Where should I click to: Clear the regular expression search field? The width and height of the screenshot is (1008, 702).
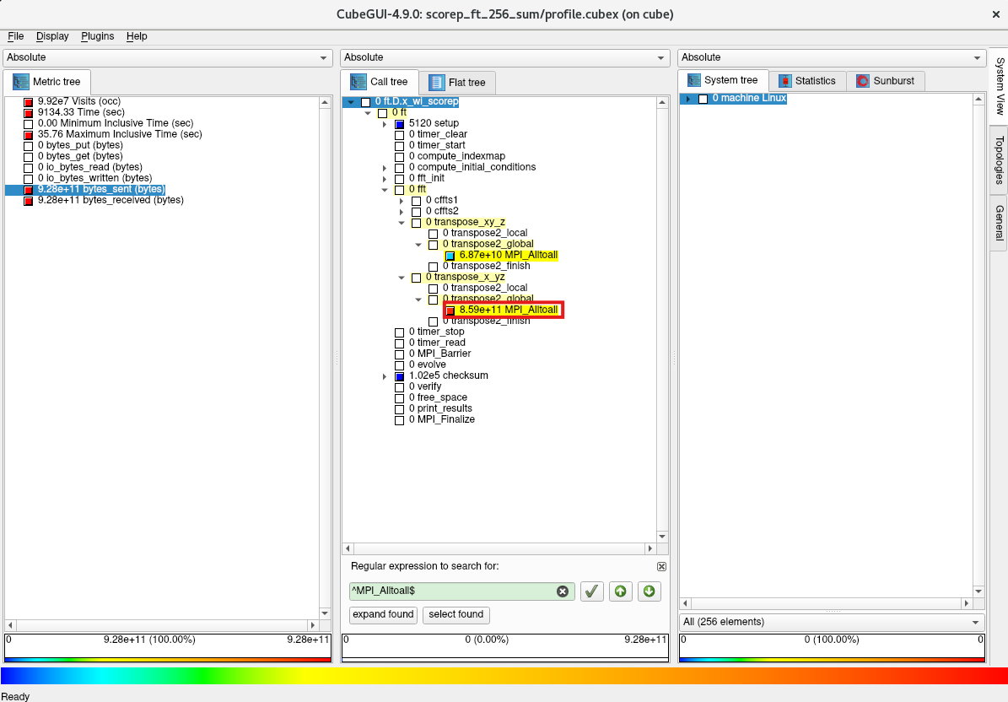click(x=563, y=591)
